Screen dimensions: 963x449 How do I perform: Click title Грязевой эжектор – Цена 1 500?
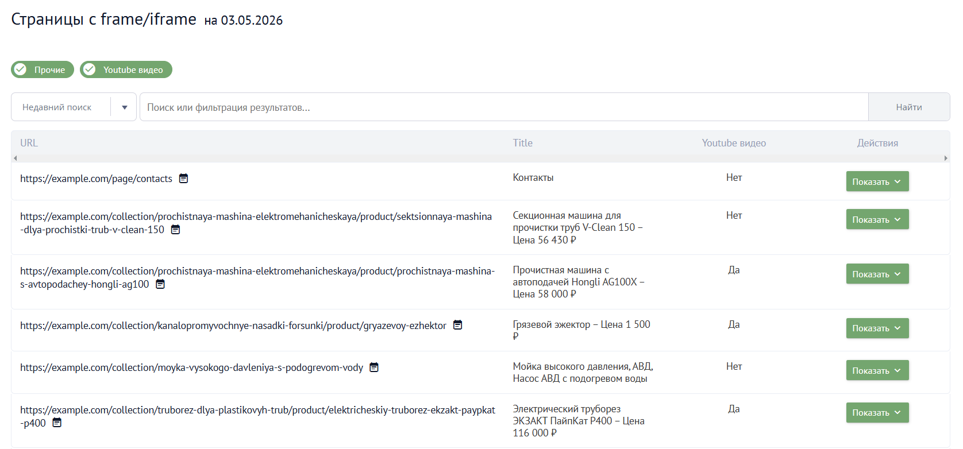click(581, 330)
